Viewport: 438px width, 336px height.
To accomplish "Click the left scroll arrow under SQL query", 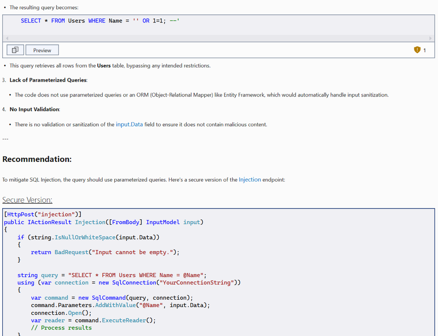I will (x=7, y=38).
